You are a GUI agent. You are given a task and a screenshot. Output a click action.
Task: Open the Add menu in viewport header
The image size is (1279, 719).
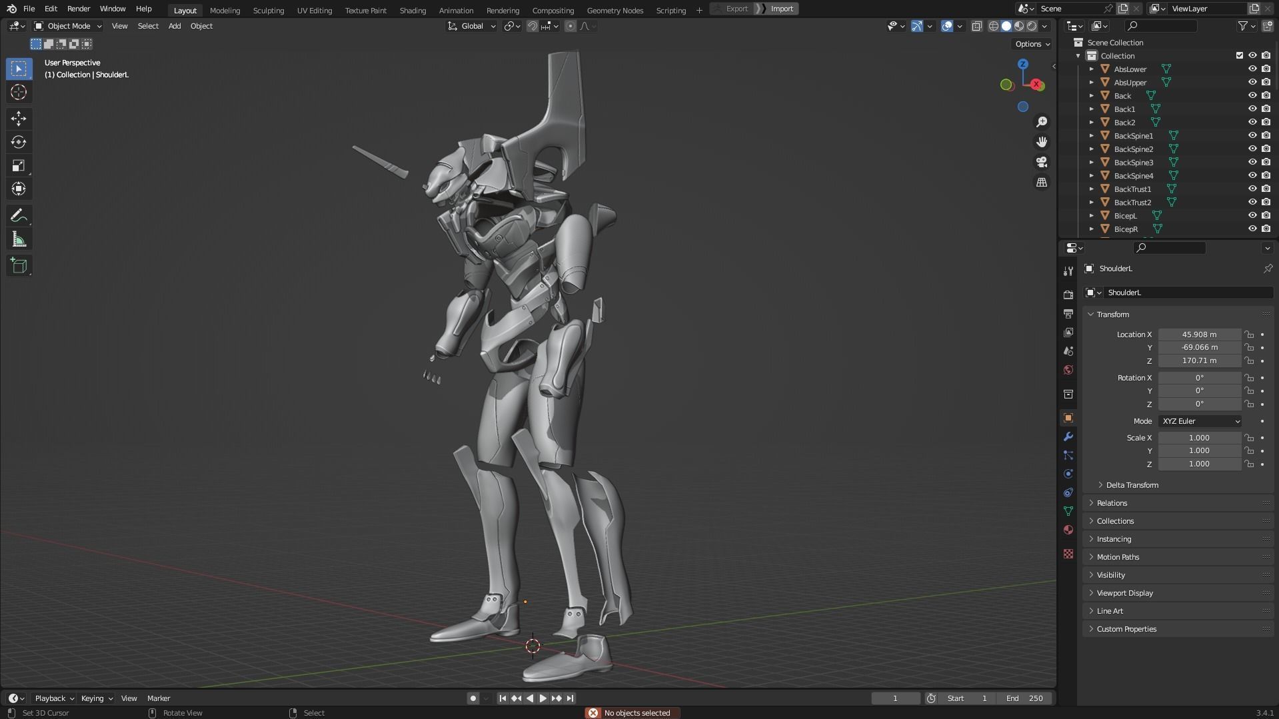[x=175, y=26]
